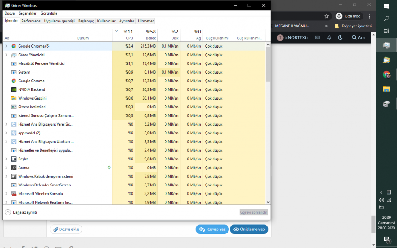
Task: Open taskbar search magnifier
Action: coord(386,19)
